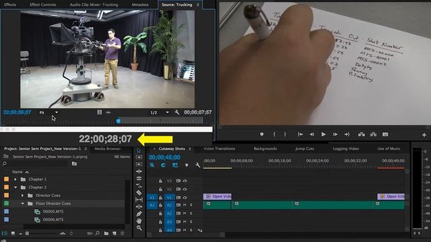Select the Zoom tool
The width and height of the screenshot is (431, 242).
point(139,228)
